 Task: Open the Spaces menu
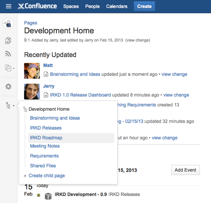tap(71, 6)
